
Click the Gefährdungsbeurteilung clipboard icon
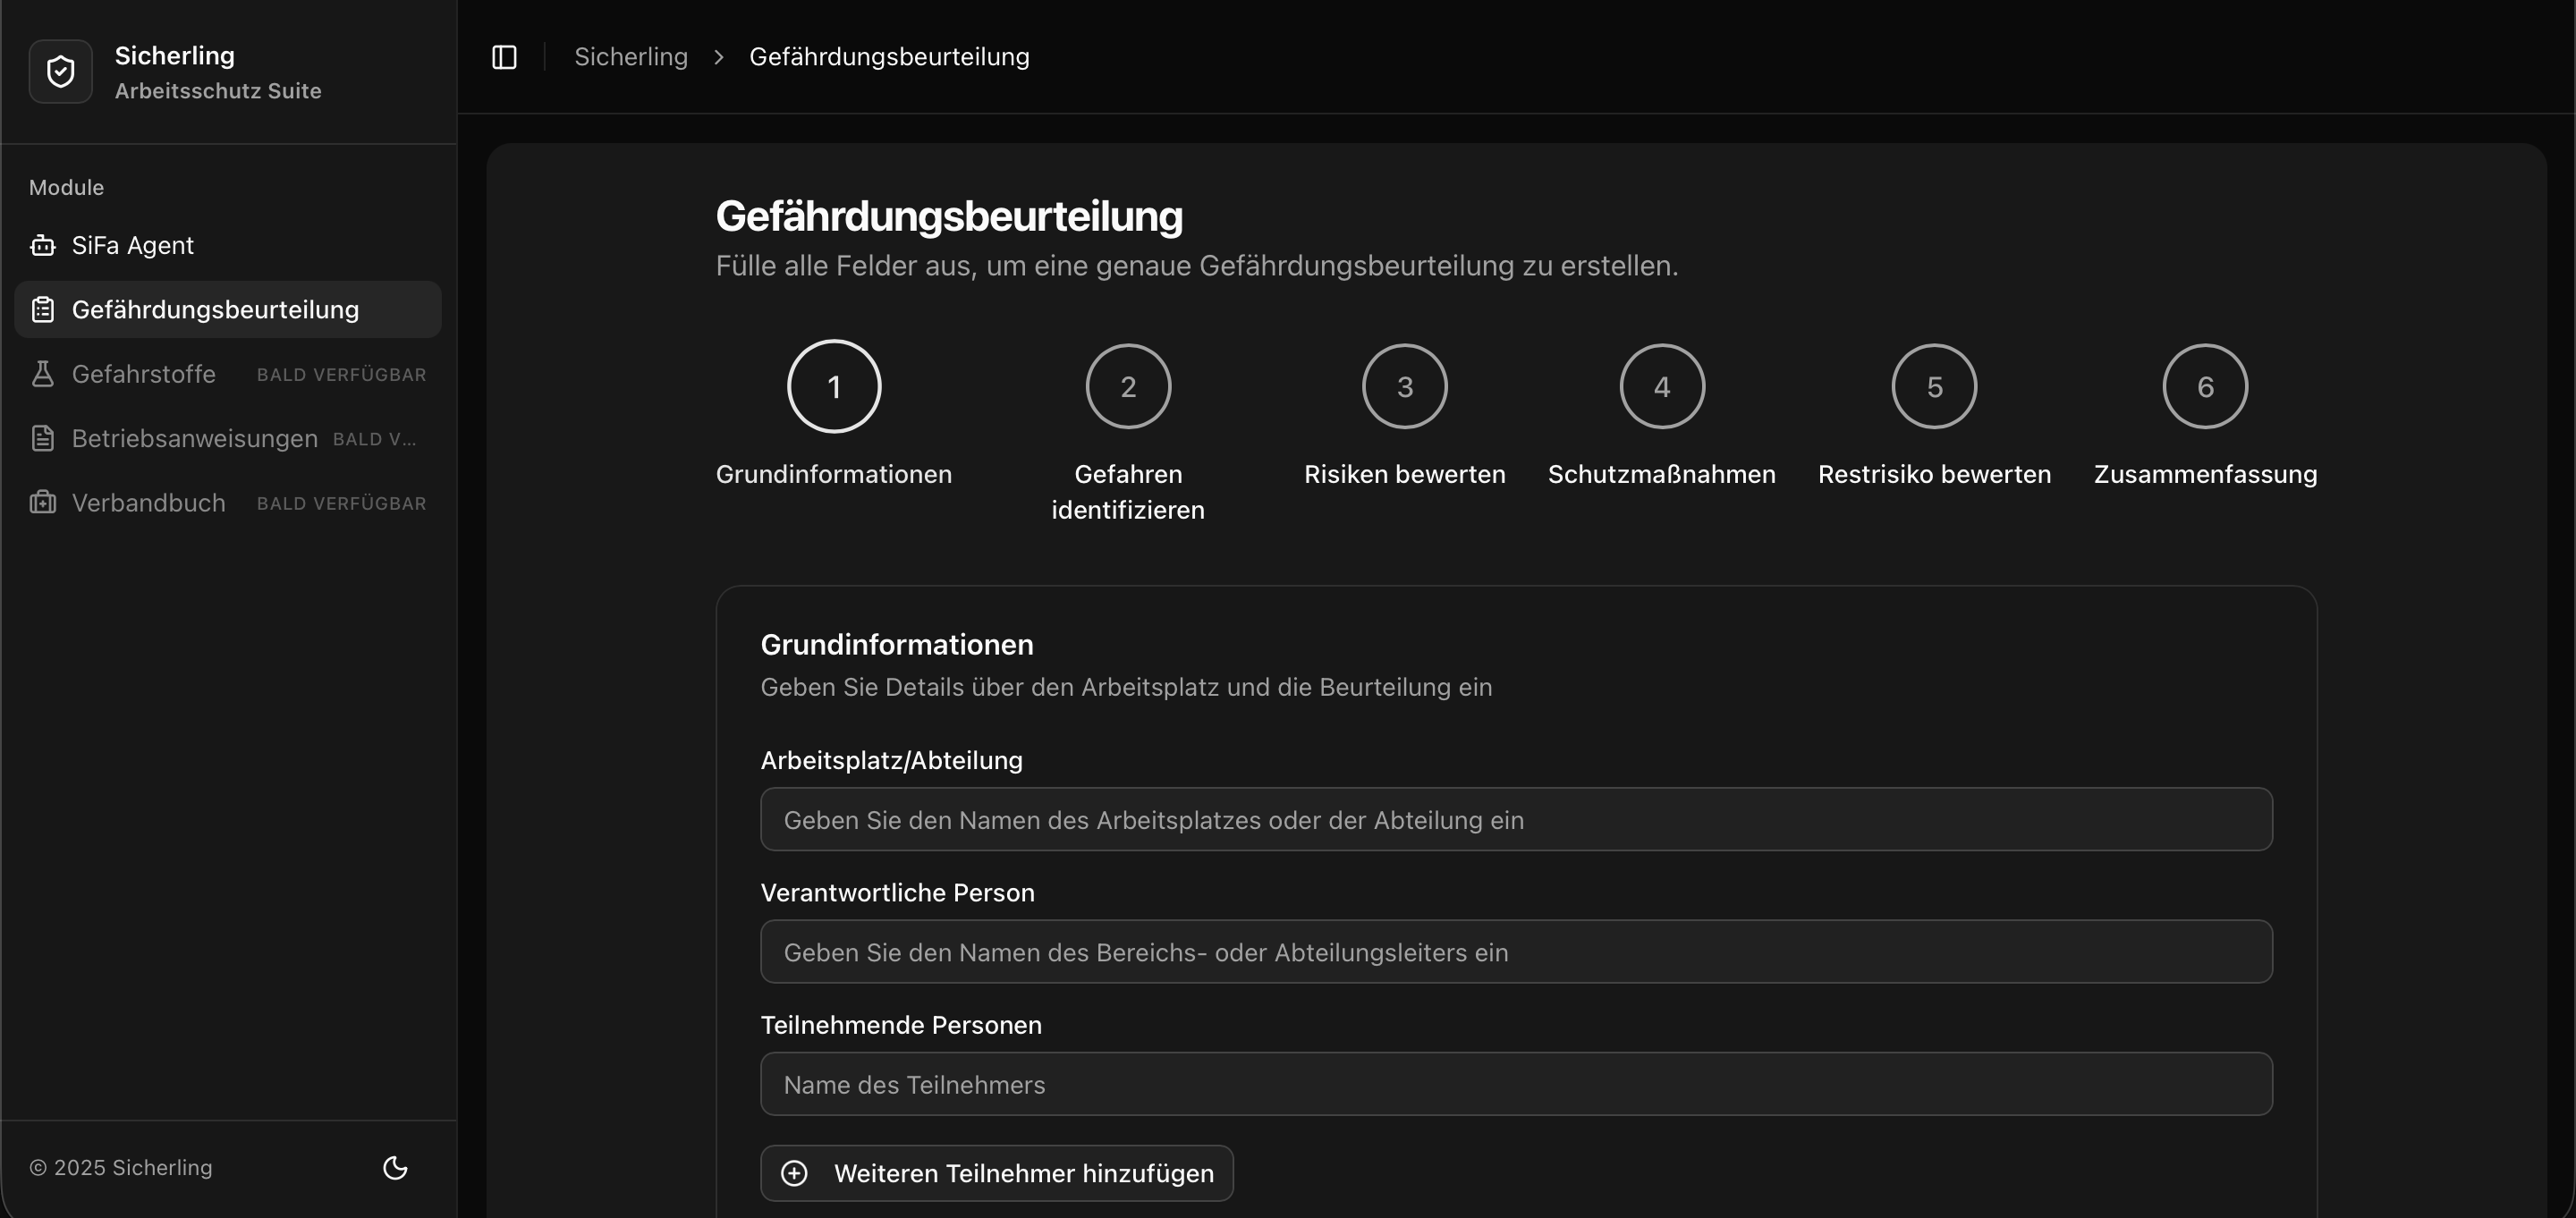click(43, 310)
